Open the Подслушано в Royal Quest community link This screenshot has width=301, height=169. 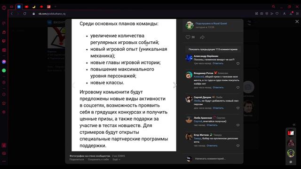click(x=211, y=23)
